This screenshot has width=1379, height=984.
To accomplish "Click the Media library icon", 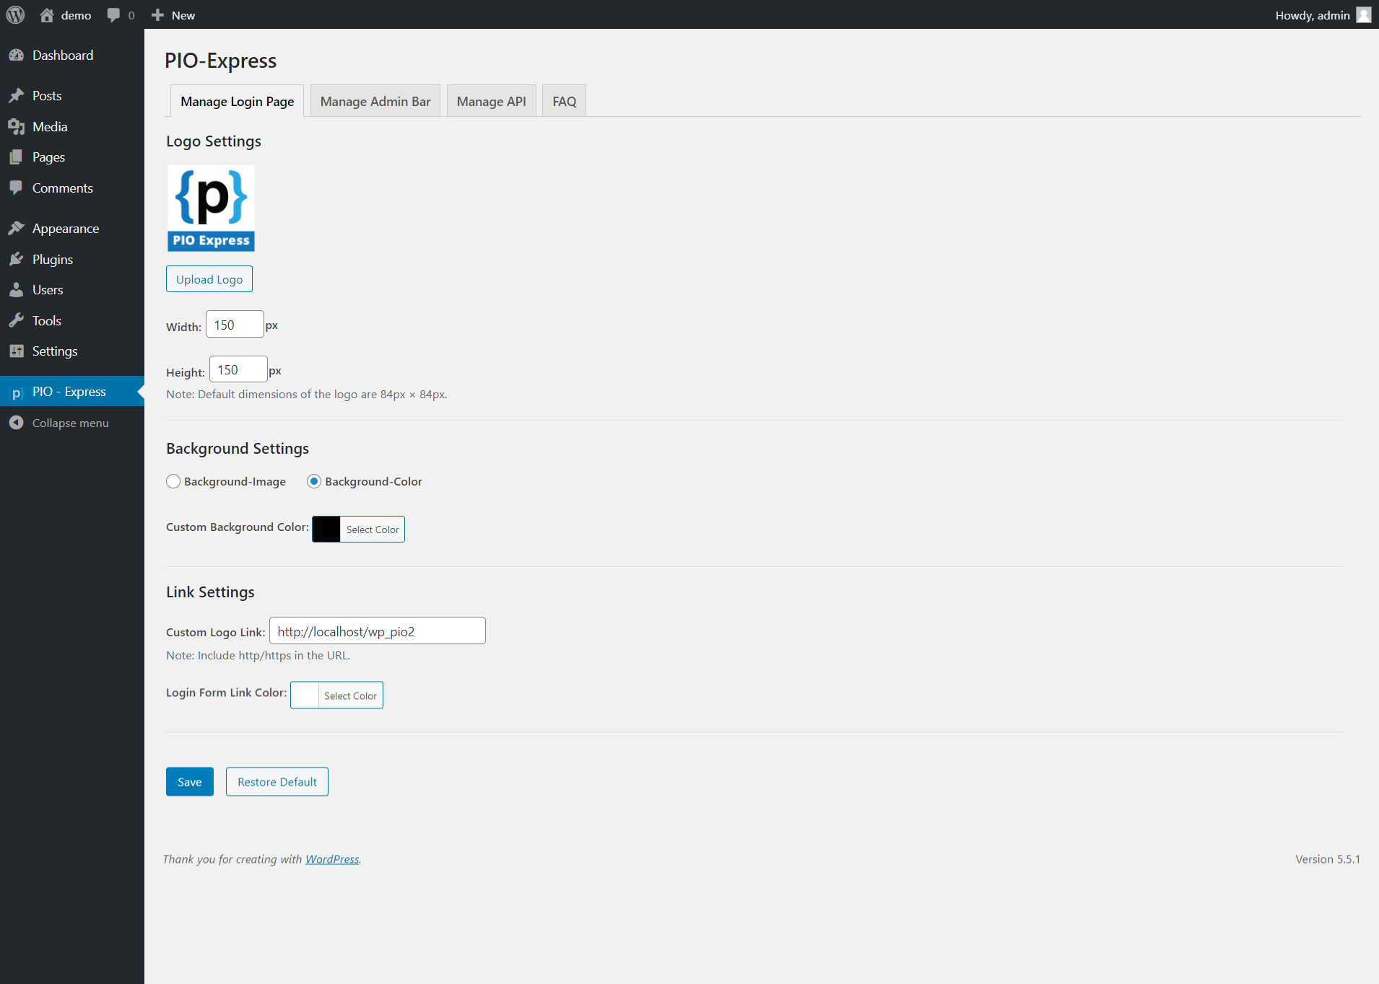I will 16,127.
